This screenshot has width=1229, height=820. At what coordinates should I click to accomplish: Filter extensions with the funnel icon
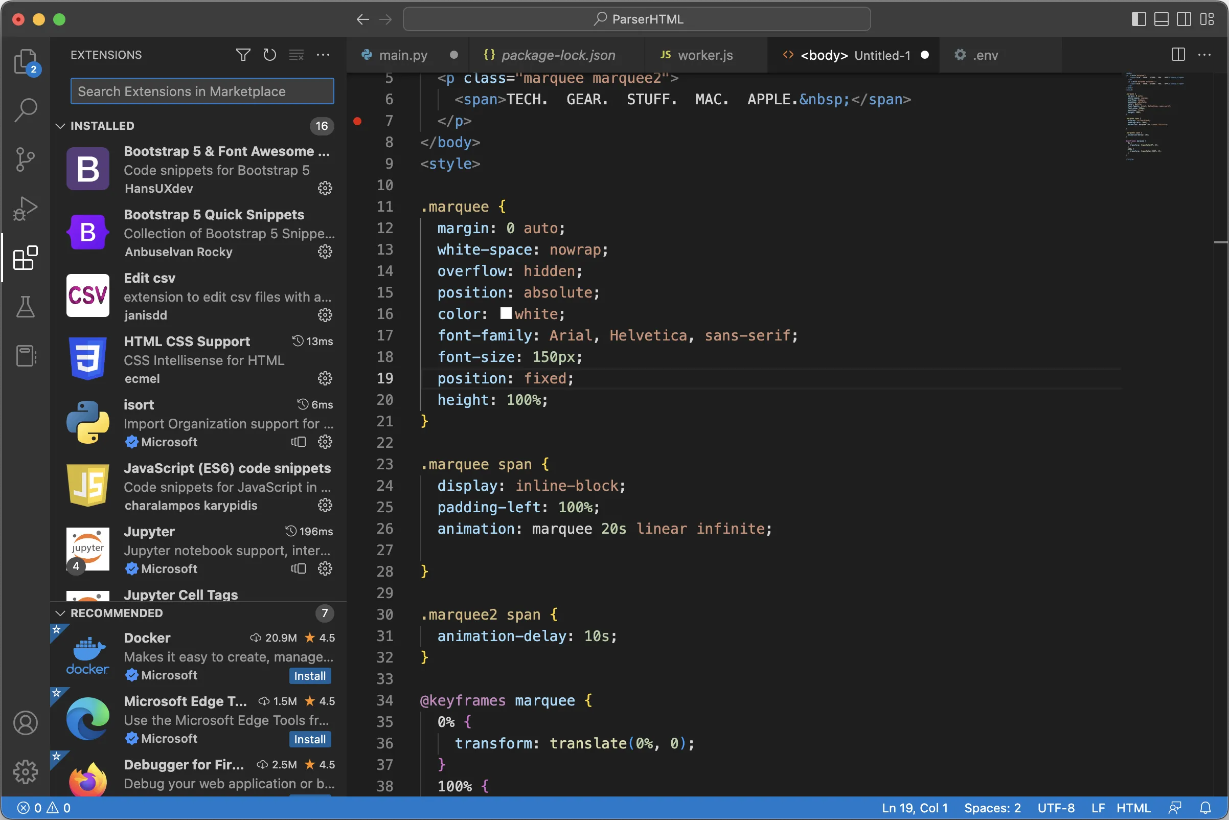coord(243,55)
